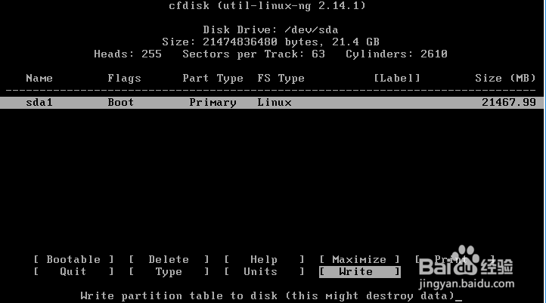Click the [Label] column header
Viewport: 546px width, 303px height.
[x=397, y=79]
